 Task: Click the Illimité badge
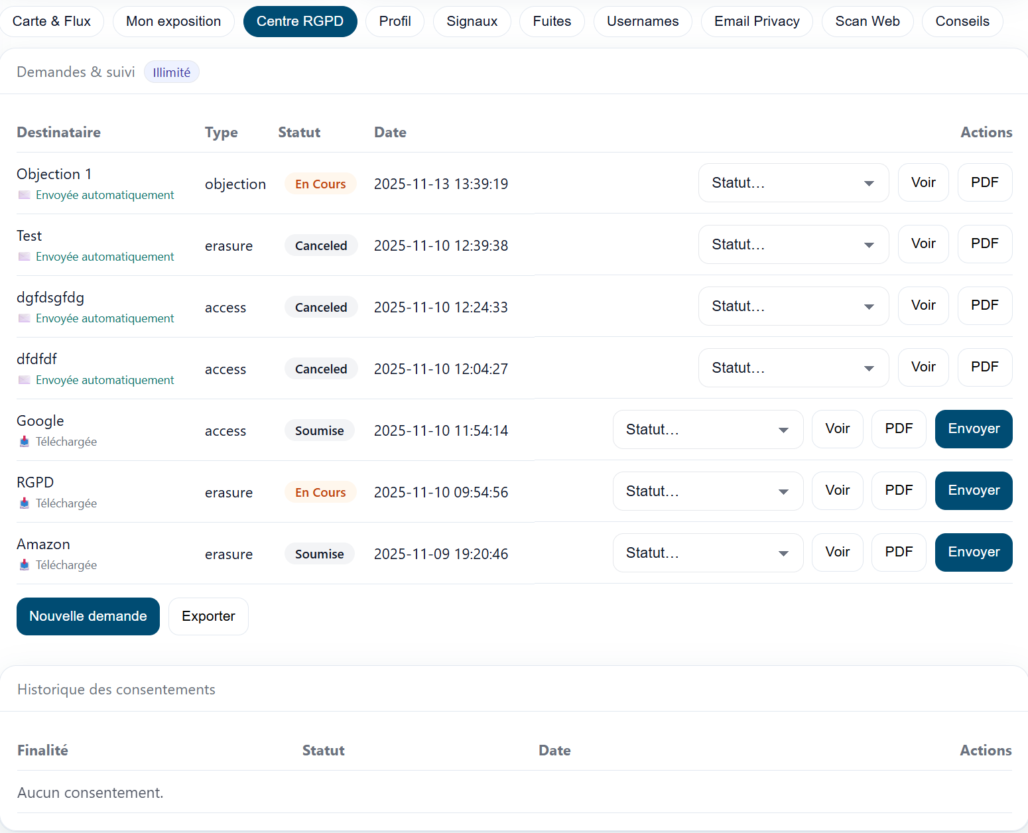(171, 72)
